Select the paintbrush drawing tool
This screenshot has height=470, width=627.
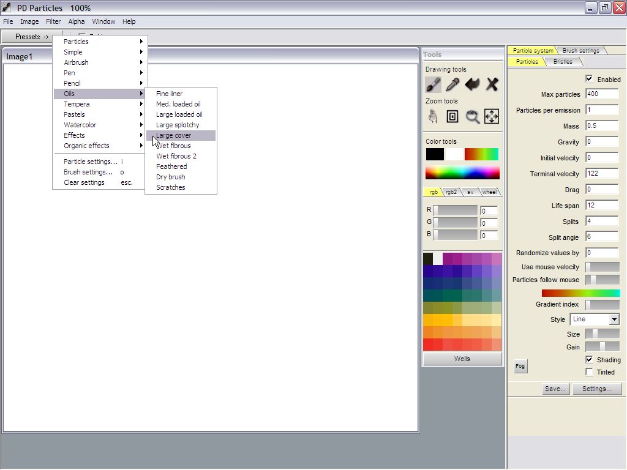click(x=434, y=84)
